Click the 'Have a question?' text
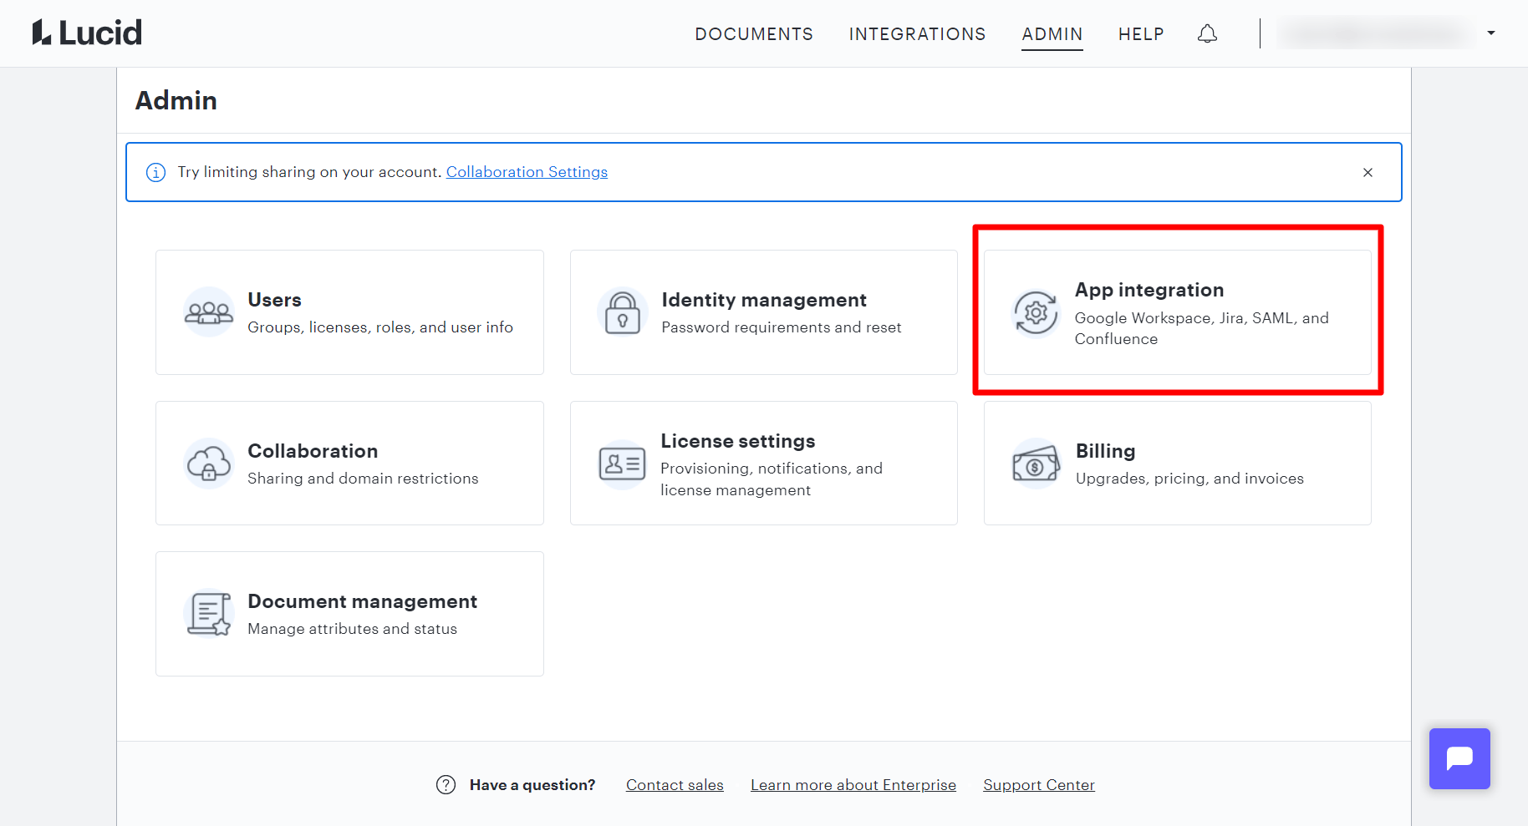Image resolution: width=1528 pixels, height=826 pixels. tap(532, 785)
